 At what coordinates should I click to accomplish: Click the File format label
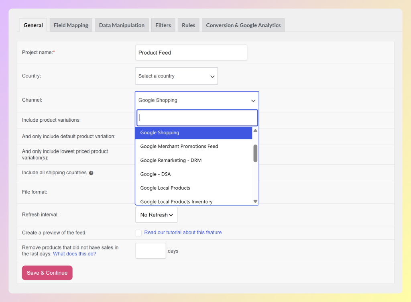click(35, 192)
